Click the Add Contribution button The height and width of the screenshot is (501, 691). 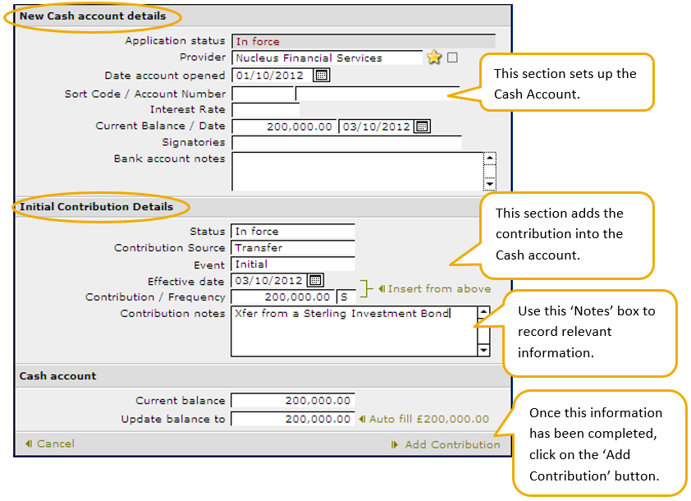(x=446, y=444)
